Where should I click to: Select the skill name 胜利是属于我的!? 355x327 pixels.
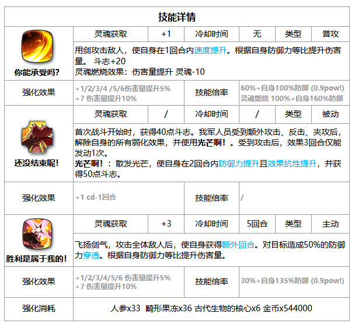(39, 258)
